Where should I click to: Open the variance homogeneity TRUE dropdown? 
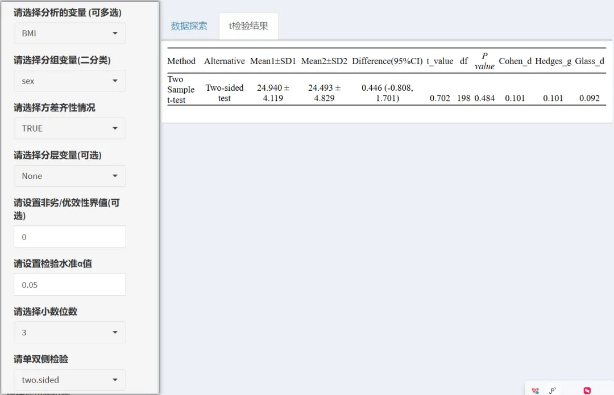click(69, 128)
